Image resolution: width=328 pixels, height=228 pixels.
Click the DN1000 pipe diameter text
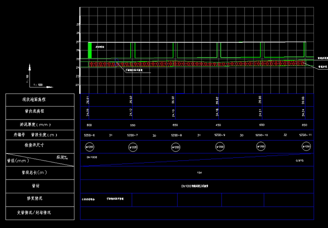92,157
